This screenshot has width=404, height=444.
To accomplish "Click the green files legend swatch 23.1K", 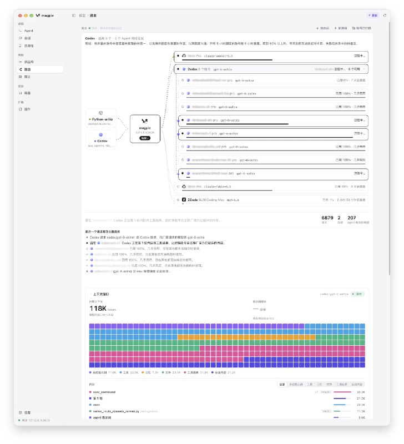I will 163,372.
